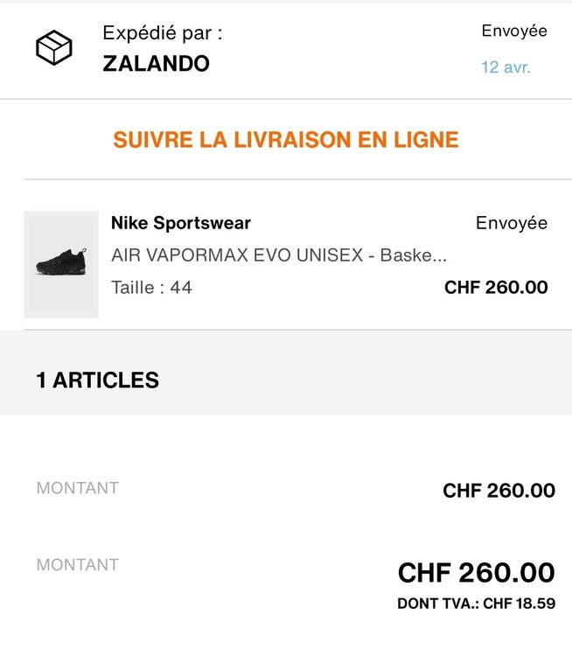Select the 1 ARTICLES section header
Screen dimensions: 572x656
[x=98, y=380]
